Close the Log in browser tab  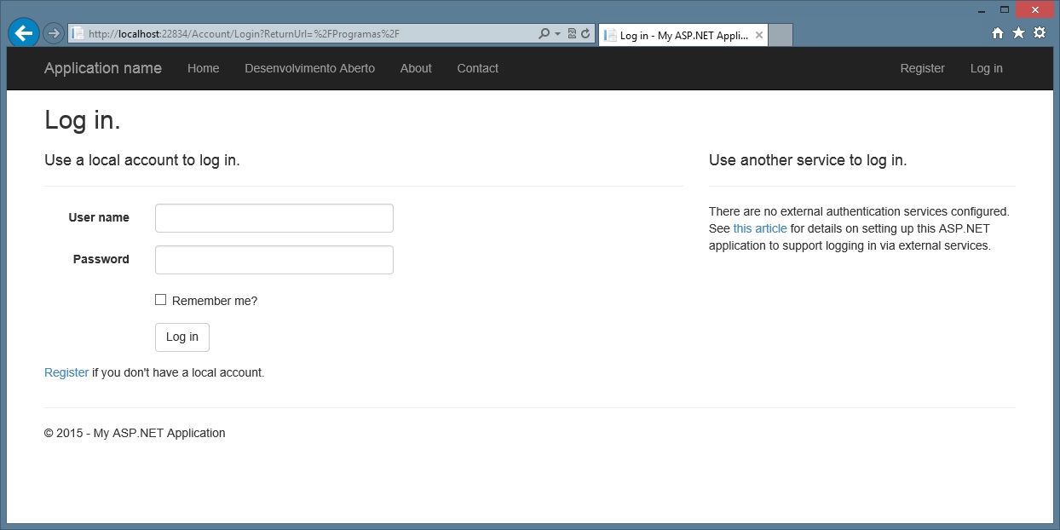(758, 35)
